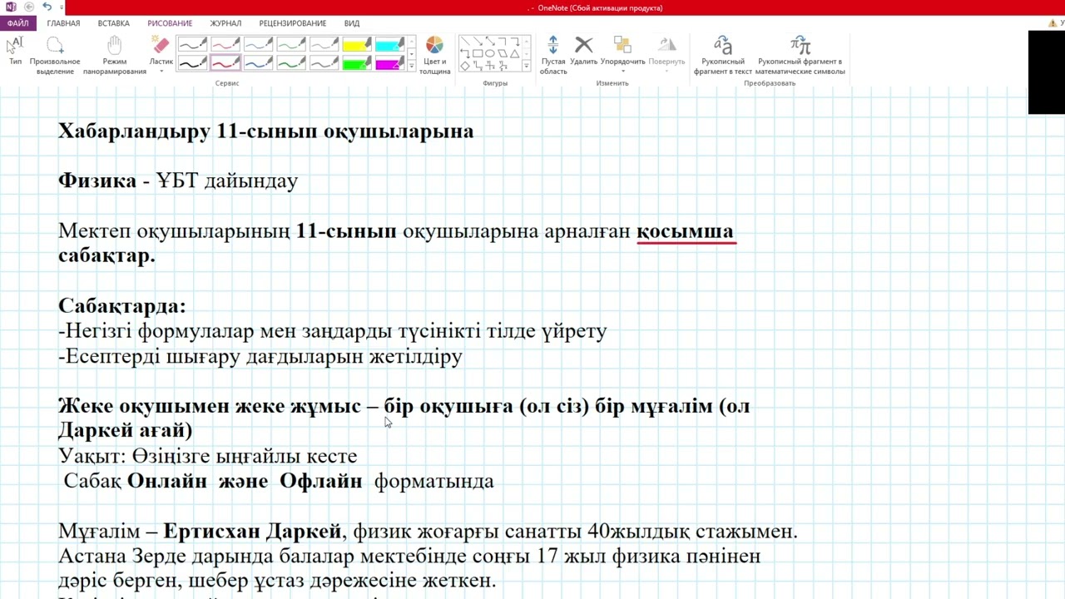Click the OneNote logo icon
Viewport: 1065px width, 599px height.
point(10,7)
